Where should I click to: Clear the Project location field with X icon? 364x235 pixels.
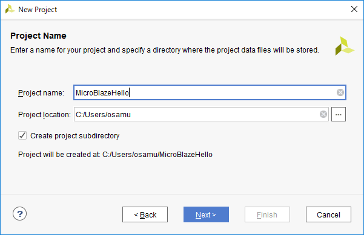[323, 114]
